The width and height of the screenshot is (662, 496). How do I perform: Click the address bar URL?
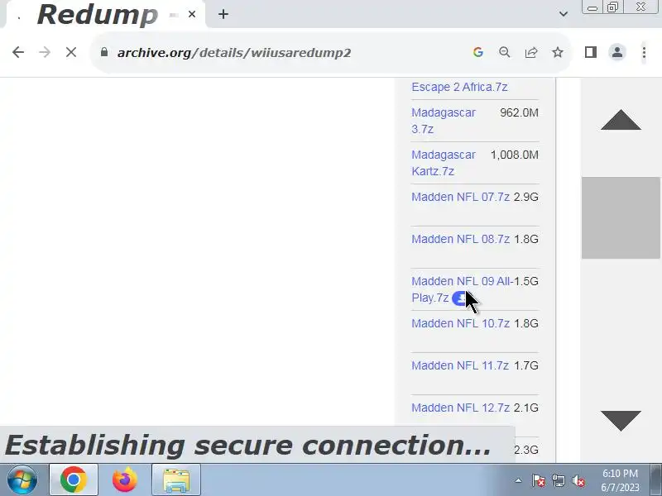(x=234, y=53)
